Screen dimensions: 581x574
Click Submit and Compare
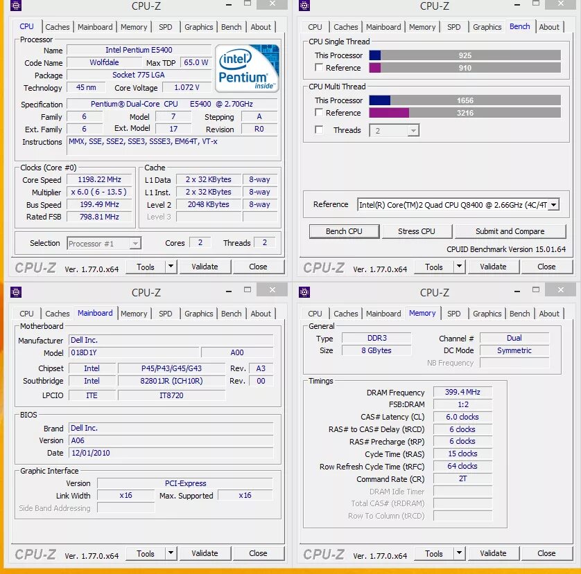[x=511, y=231]
